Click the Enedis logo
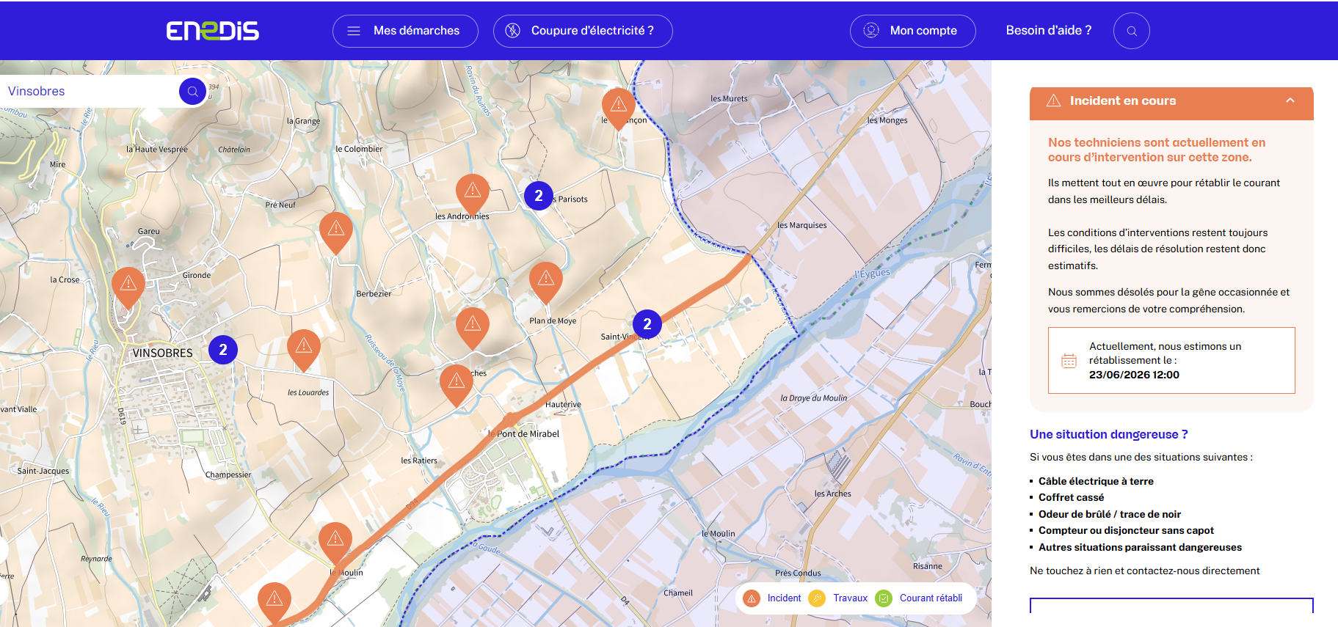Screen dimensions: 1338x627 click(x=212, y=31)
